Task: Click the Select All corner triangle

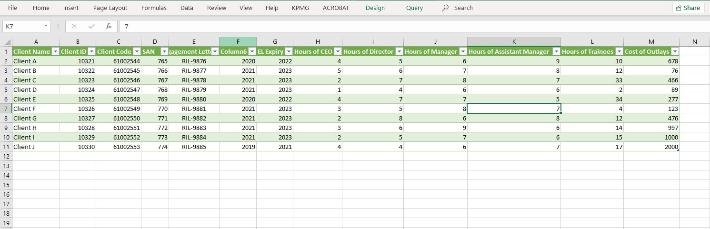Action: pos(6,42)
